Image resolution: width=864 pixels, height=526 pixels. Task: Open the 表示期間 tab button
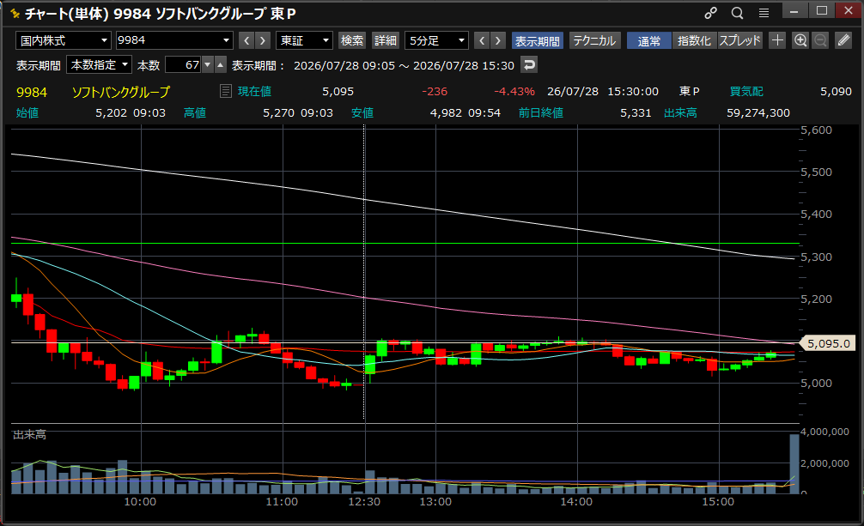pos(538,40)
